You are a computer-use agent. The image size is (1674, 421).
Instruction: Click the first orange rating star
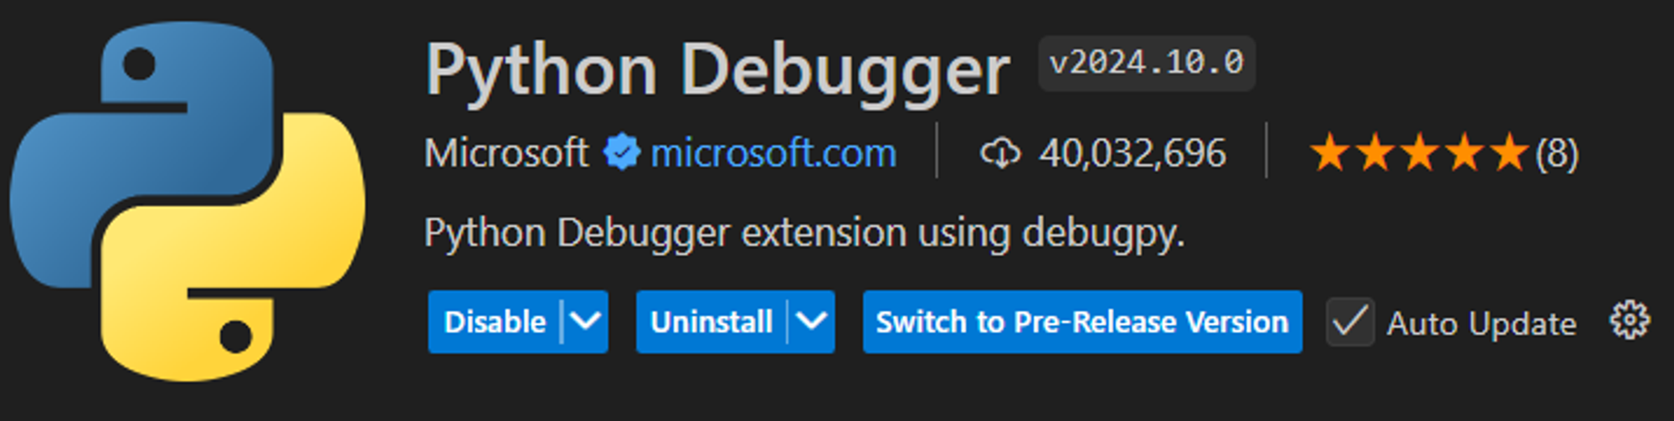pyautogui.click(x=1330, y=153)
